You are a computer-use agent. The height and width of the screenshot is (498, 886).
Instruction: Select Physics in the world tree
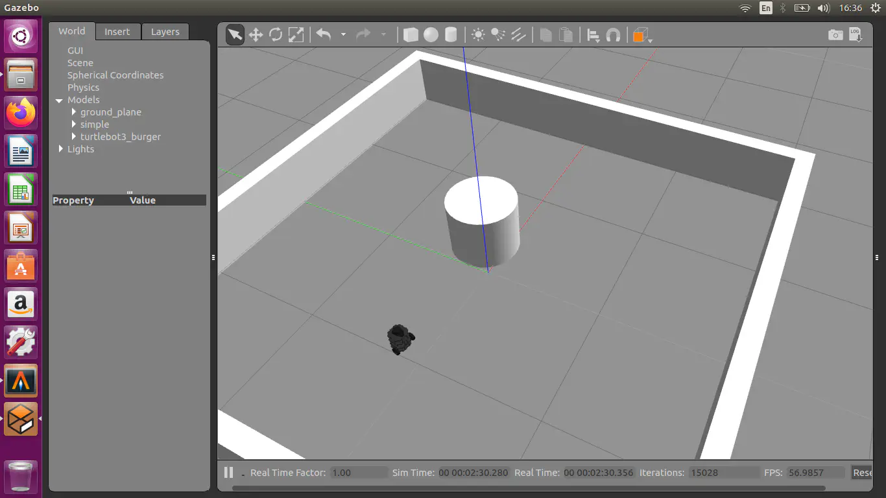(84, 88)
